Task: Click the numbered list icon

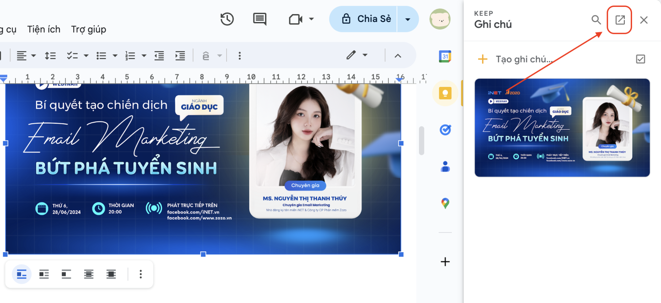Action: point(130,56)
